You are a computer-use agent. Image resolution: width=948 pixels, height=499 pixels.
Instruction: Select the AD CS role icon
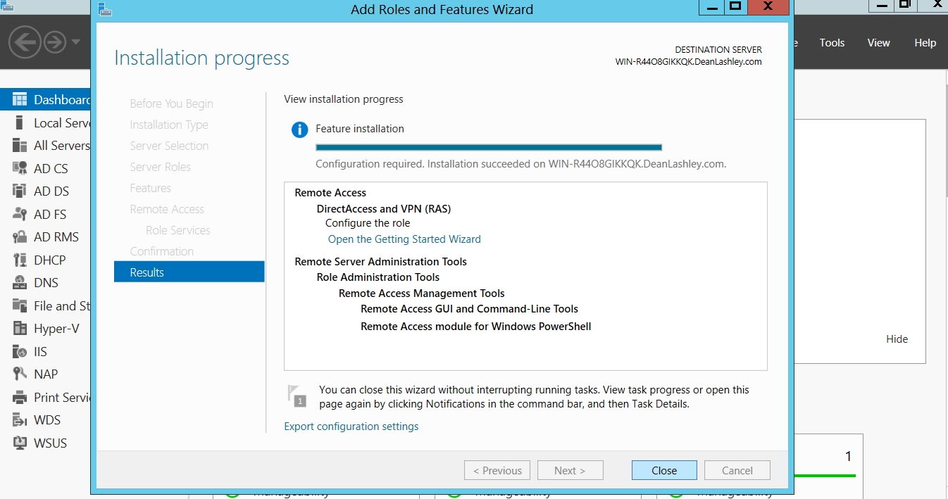[20, 169]
